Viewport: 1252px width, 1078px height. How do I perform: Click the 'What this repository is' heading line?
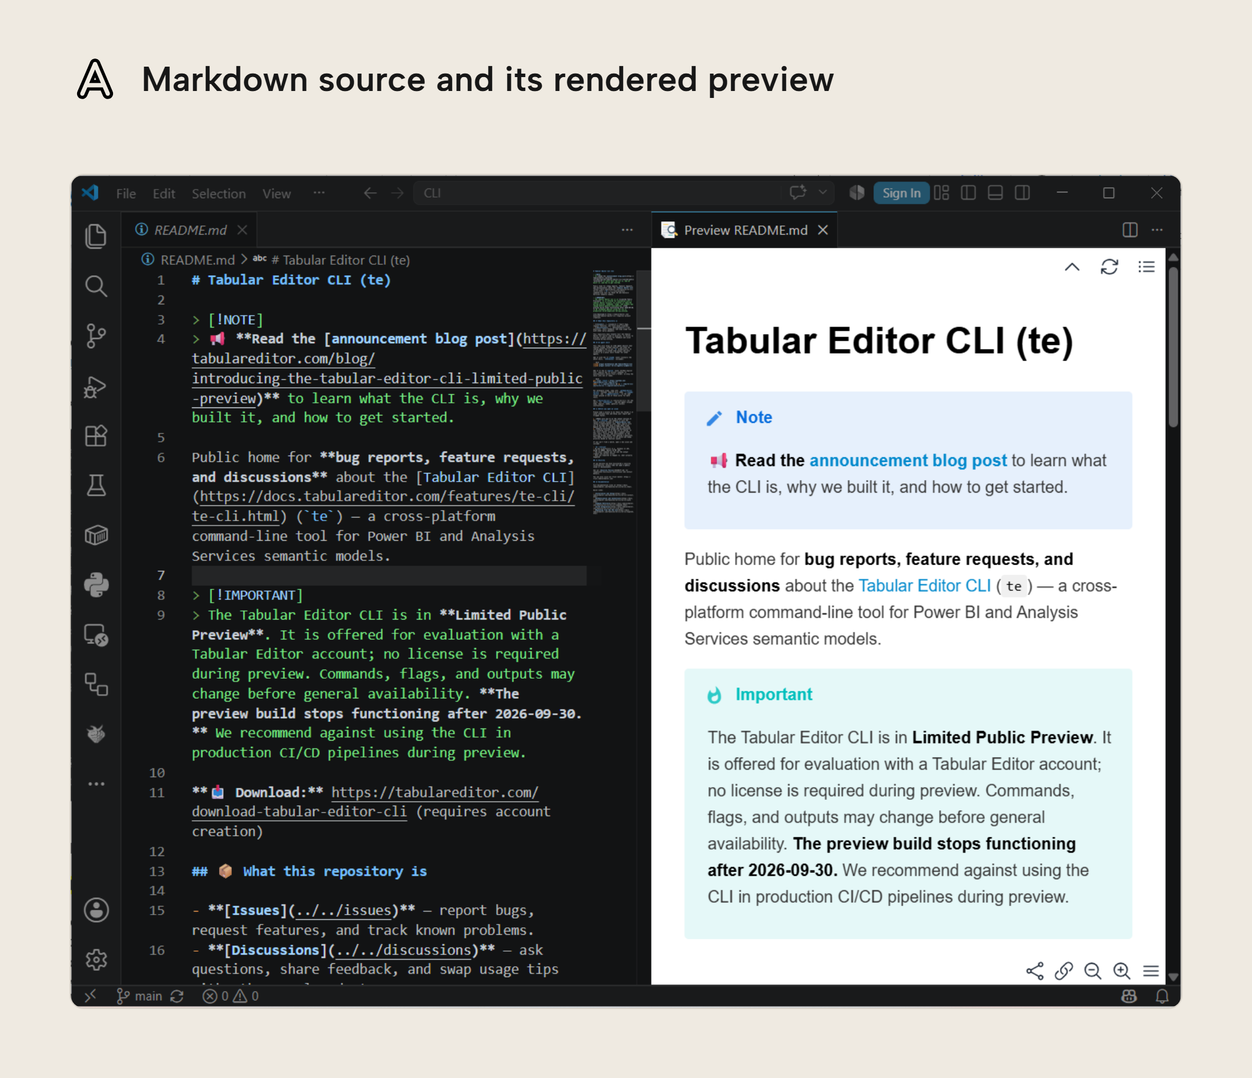[310, 871]
